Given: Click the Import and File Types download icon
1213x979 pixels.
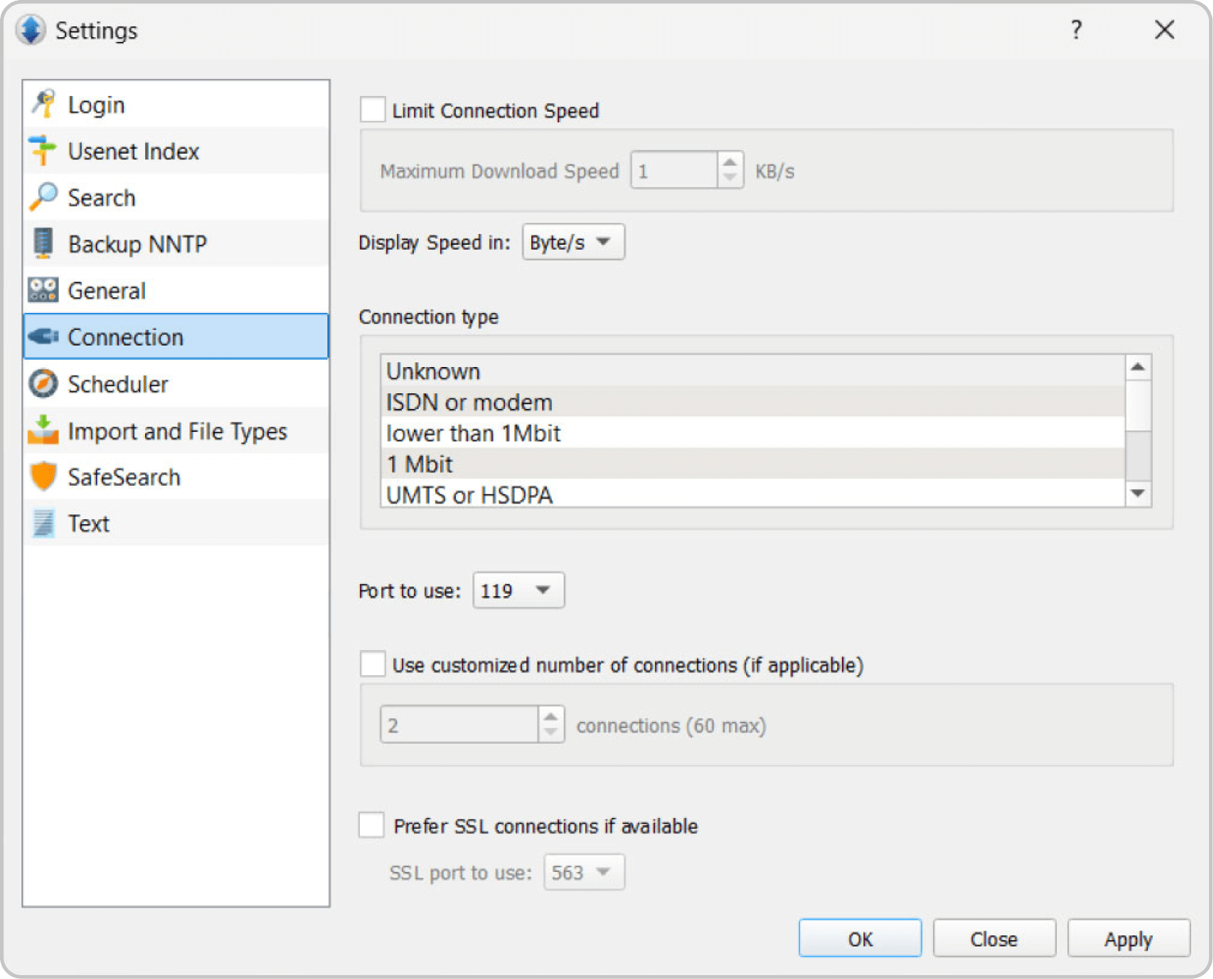Looking at the screenshot, I should click(x=43, y=430).
